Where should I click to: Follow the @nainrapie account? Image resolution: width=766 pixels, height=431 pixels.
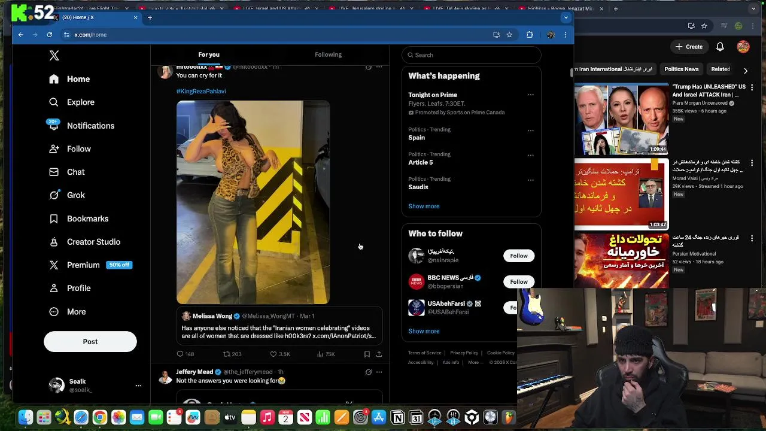(x=519, y=256)
